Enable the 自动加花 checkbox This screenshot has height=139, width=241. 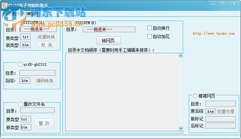pyautogui.click(x=149, y=36)
